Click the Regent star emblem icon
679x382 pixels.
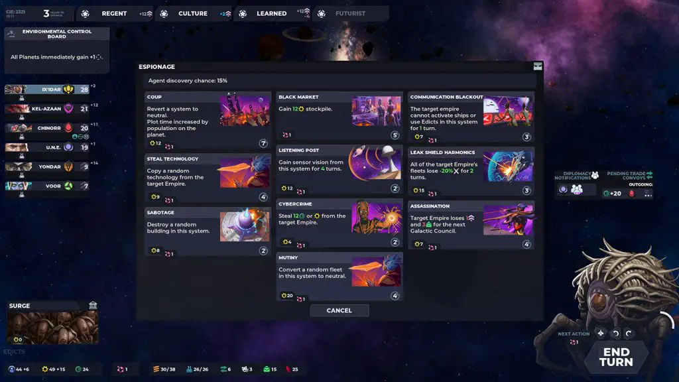(x=86, y=14)
